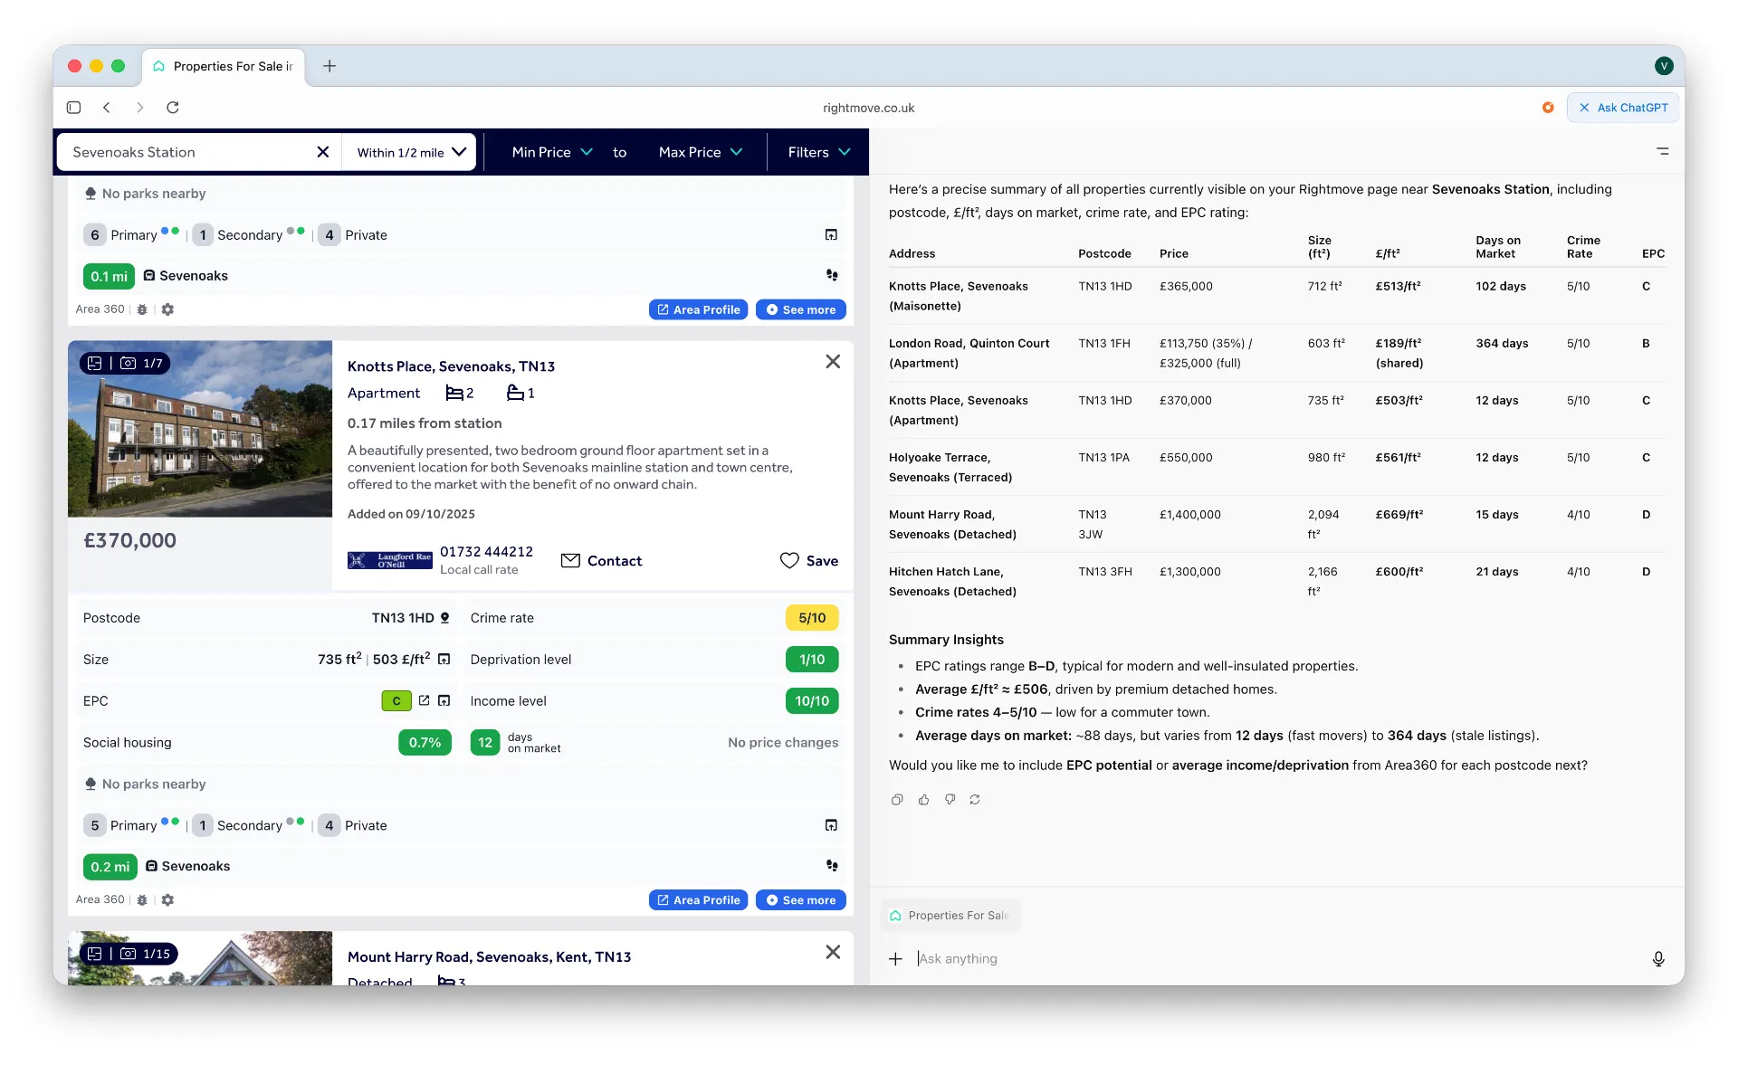This screenshot has width=1738, height=1065.
Task: Open the Filters dropdown
Action: 816,152
